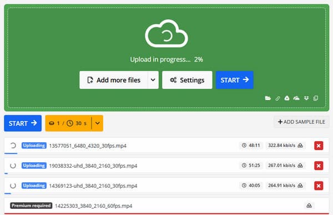Click START inside the green upload area
The height and width of the screenshot is (215, 333).
[235, 80]
